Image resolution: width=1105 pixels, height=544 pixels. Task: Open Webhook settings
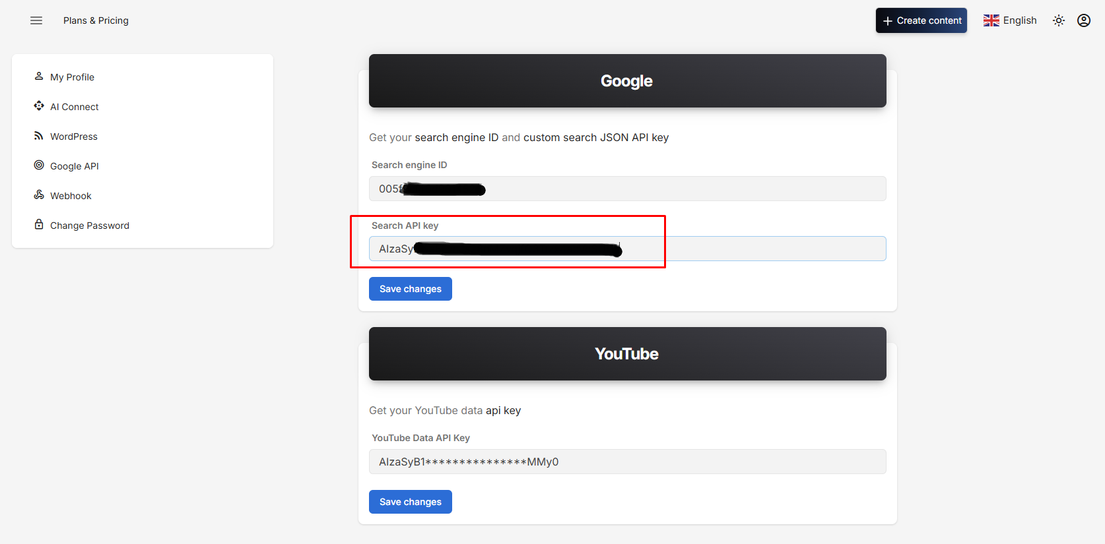[71, 196]
